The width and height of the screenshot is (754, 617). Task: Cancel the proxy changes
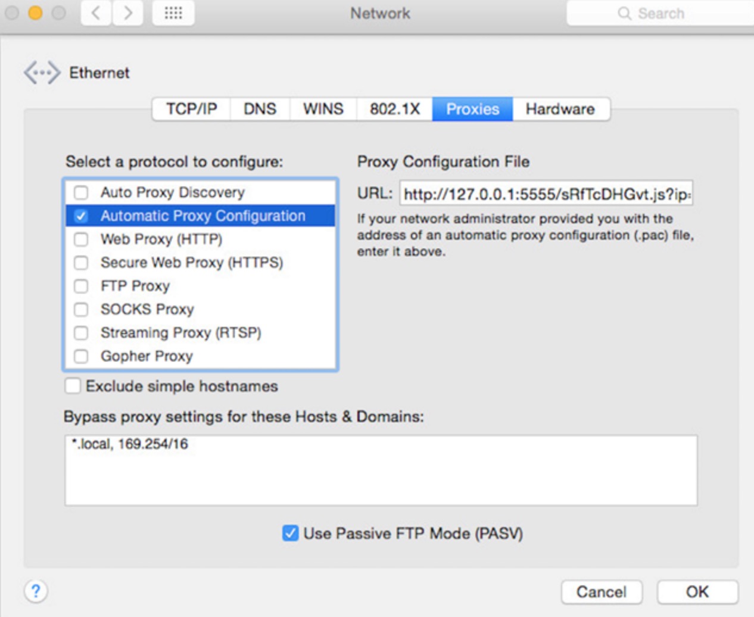click(x=602, y=592)
